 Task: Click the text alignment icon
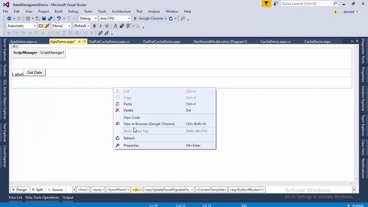128,26
